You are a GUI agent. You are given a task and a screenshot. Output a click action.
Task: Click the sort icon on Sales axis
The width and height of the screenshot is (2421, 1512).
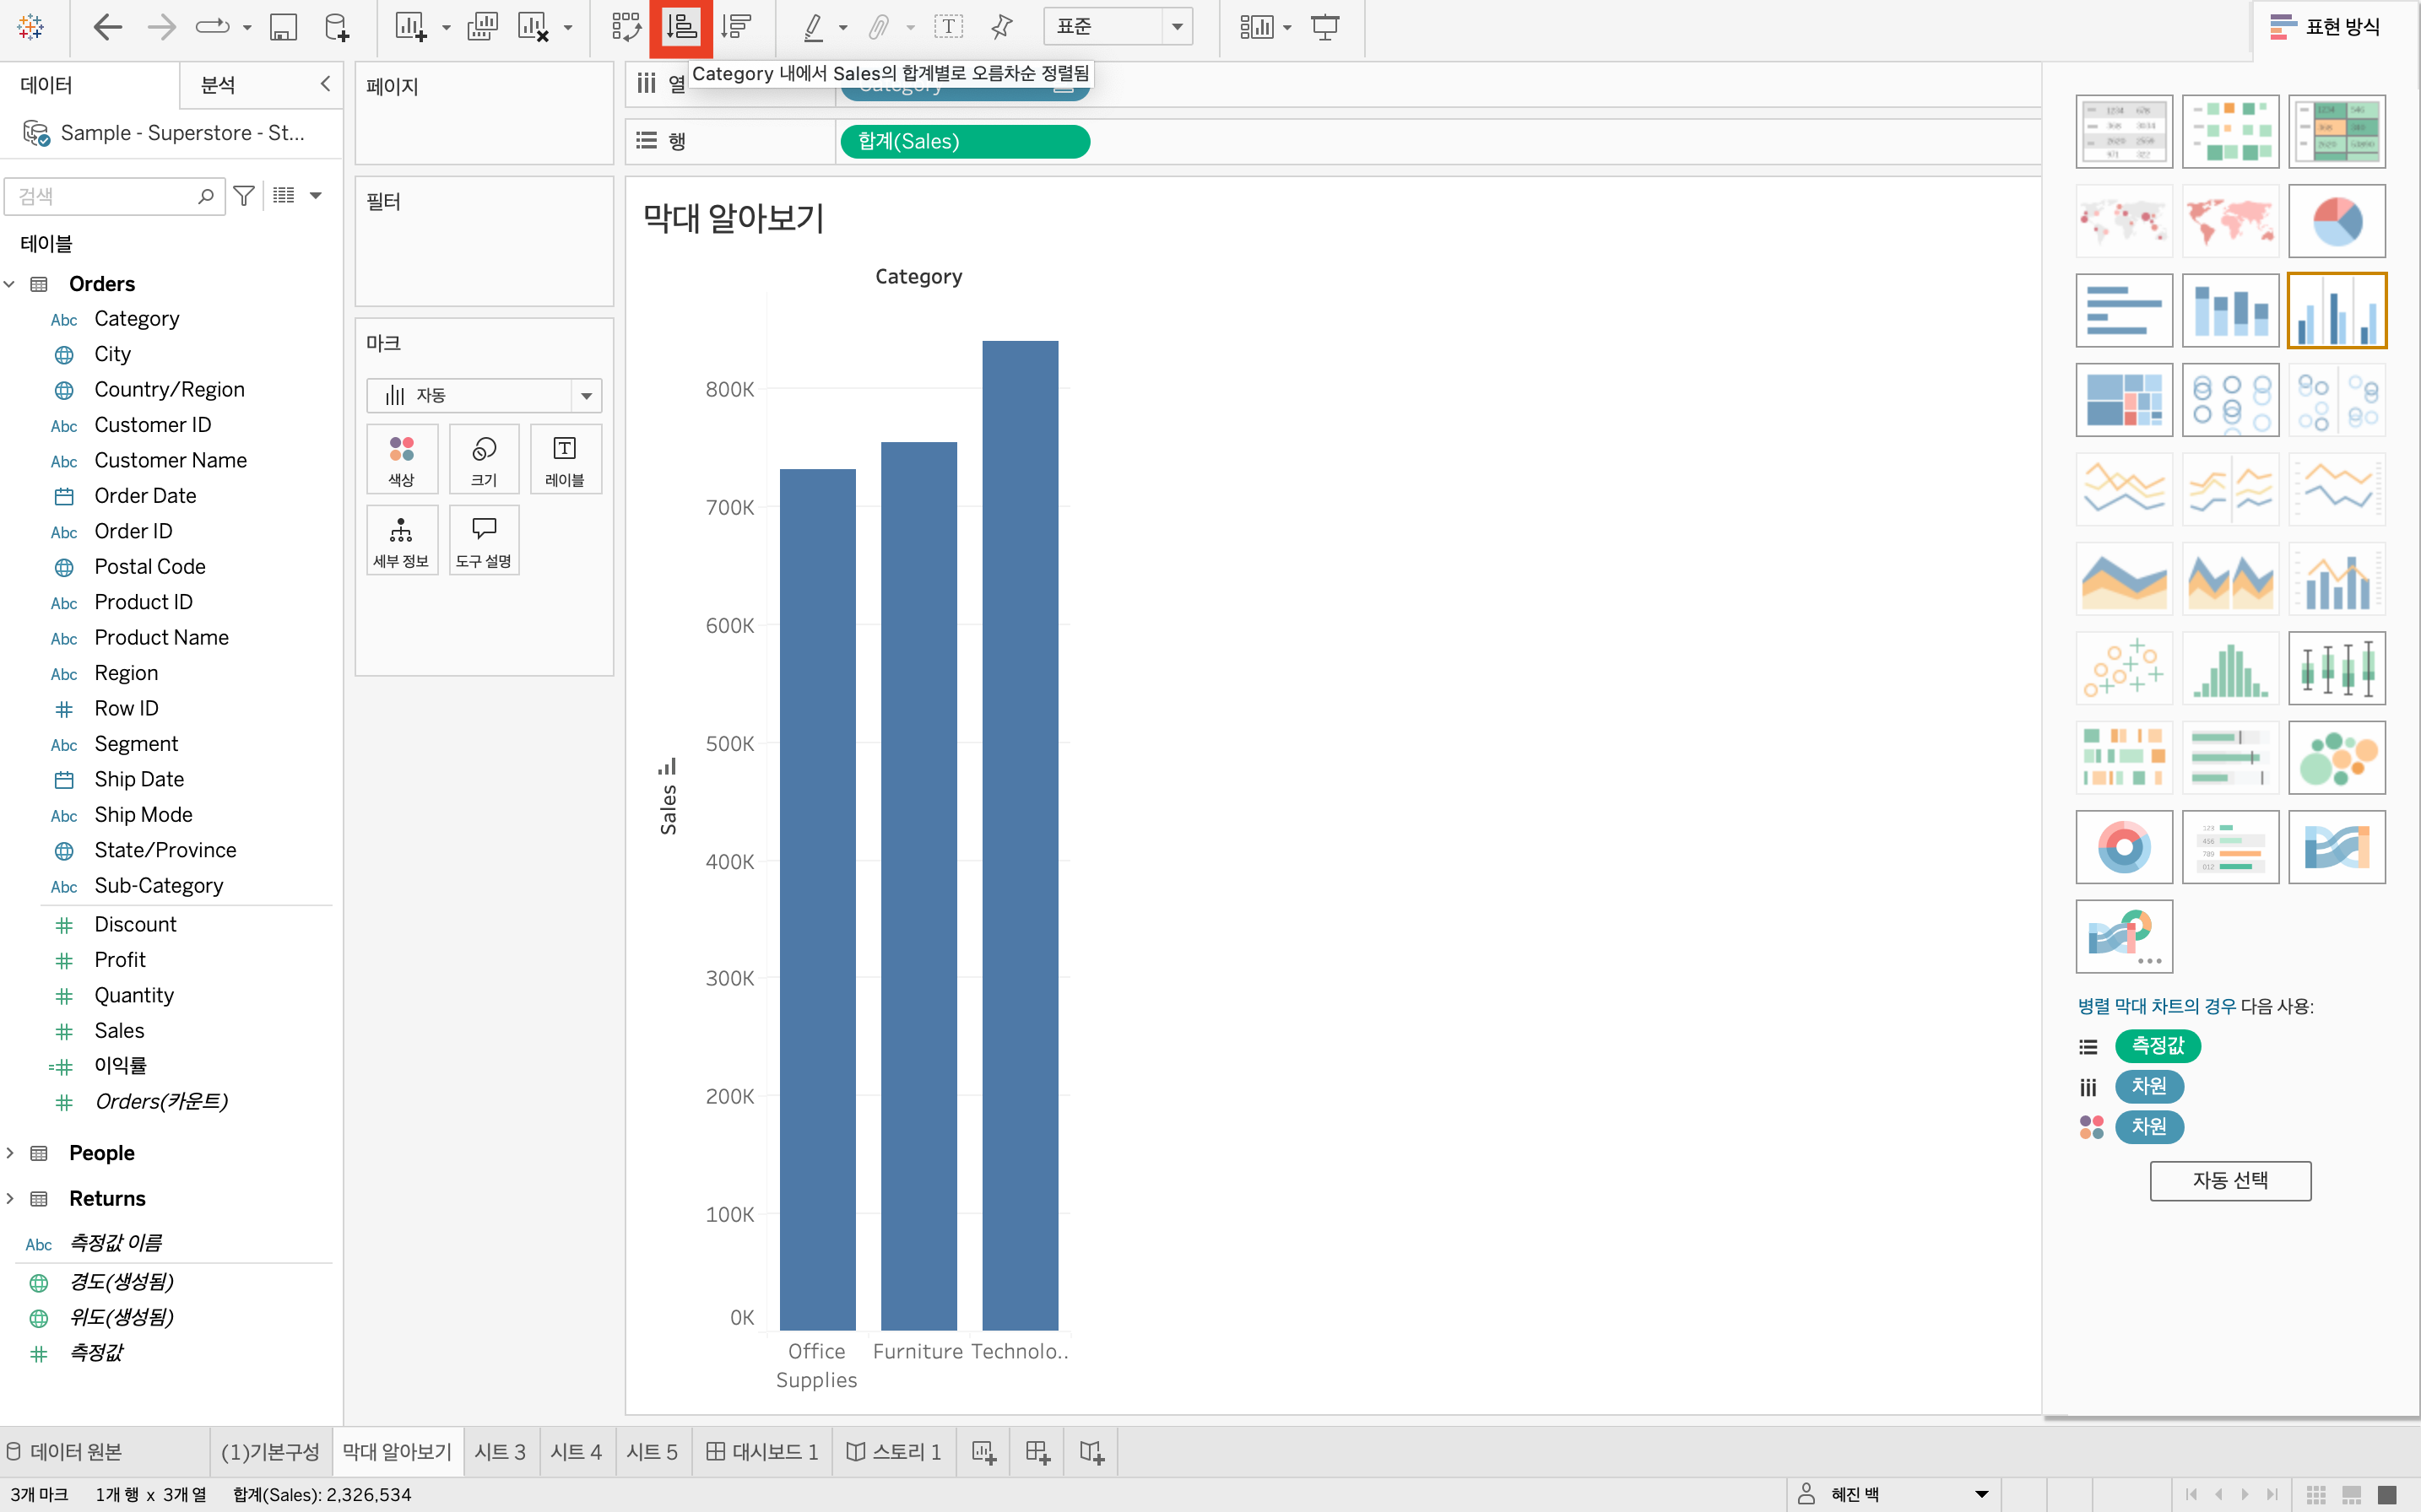pyautogui.click(x=667, y=767)
